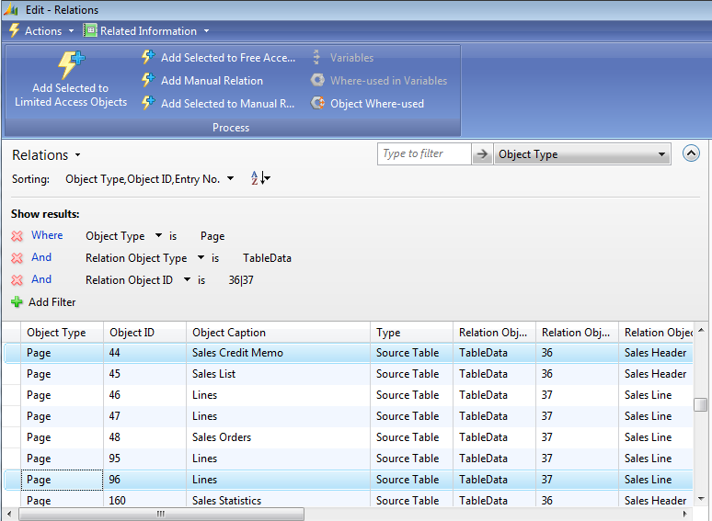Remove the Relation Object Type filter
The image size is (712, 521).
click(x=17, y=259)
